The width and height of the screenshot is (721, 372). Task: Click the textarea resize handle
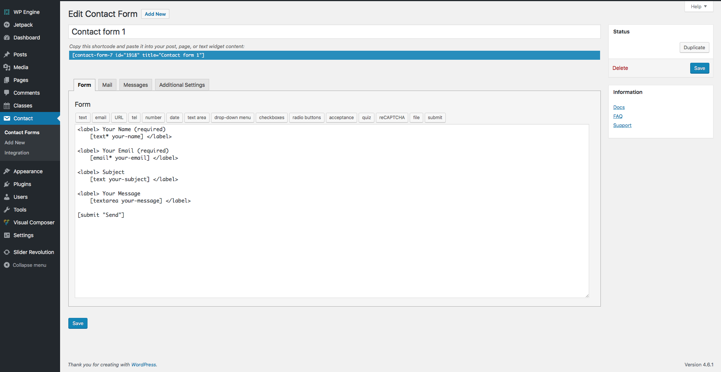(587, 296)
